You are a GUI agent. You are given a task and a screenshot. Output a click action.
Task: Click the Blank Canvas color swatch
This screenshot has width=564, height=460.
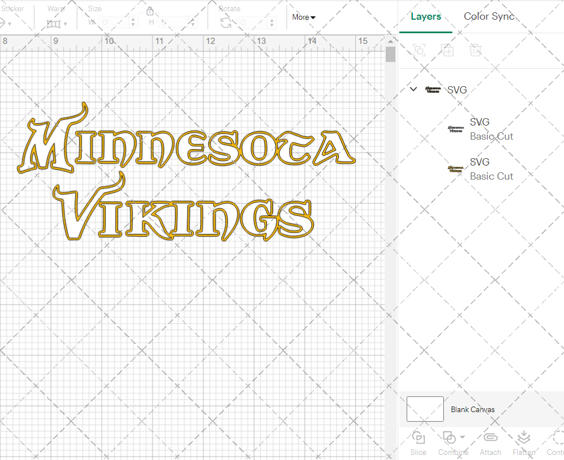pos(425,409)
